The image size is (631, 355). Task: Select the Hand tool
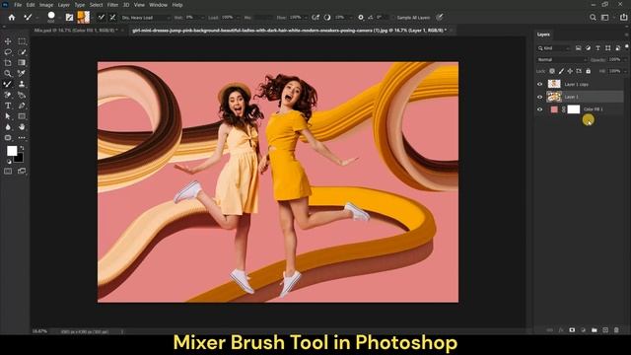(x=22, y=127)
